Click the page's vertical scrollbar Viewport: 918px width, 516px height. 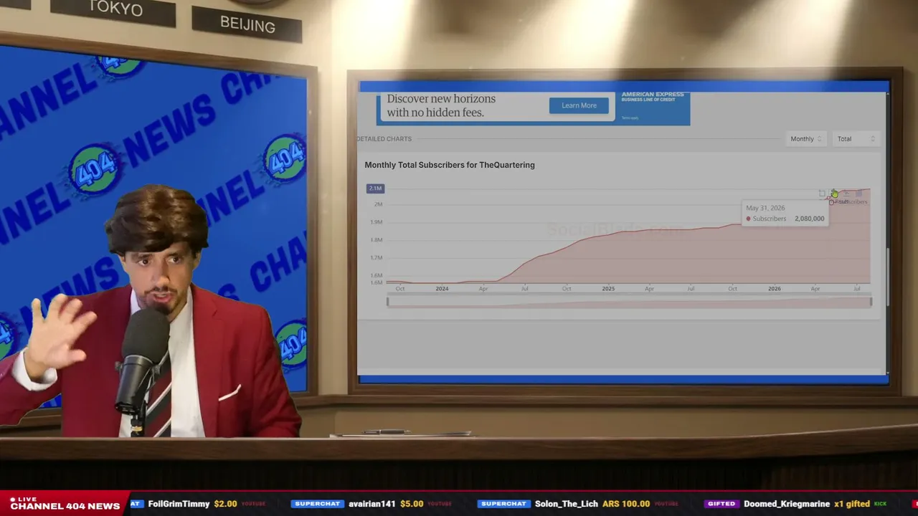[x=887, y=276]
